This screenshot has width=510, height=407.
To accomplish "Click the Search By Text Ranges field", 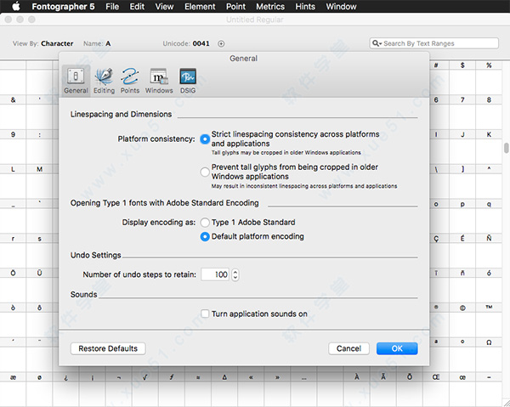I will 433,43.
